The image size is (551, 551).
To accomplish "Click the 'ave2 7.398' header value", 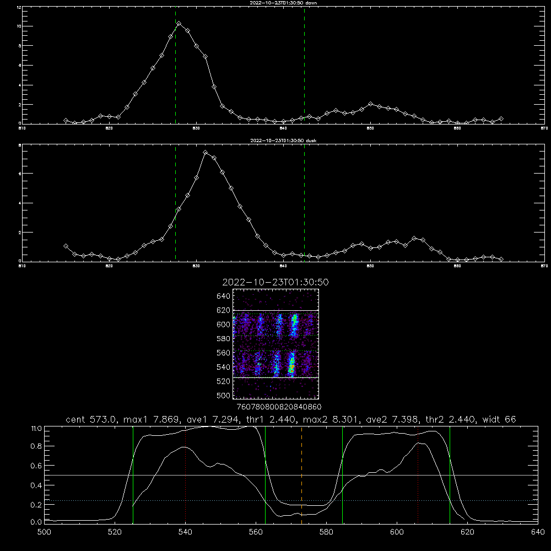I will pos(392,419).
